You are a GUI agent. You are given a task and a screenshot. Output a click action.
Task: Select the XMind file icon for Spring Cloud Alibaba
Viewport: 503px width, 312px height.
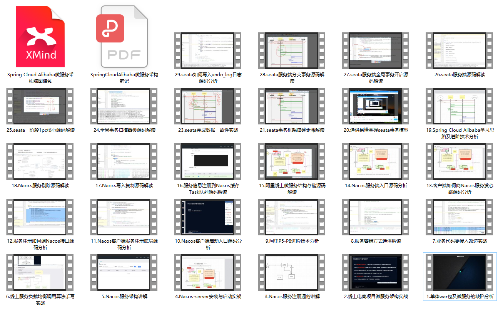pos(40,37)
